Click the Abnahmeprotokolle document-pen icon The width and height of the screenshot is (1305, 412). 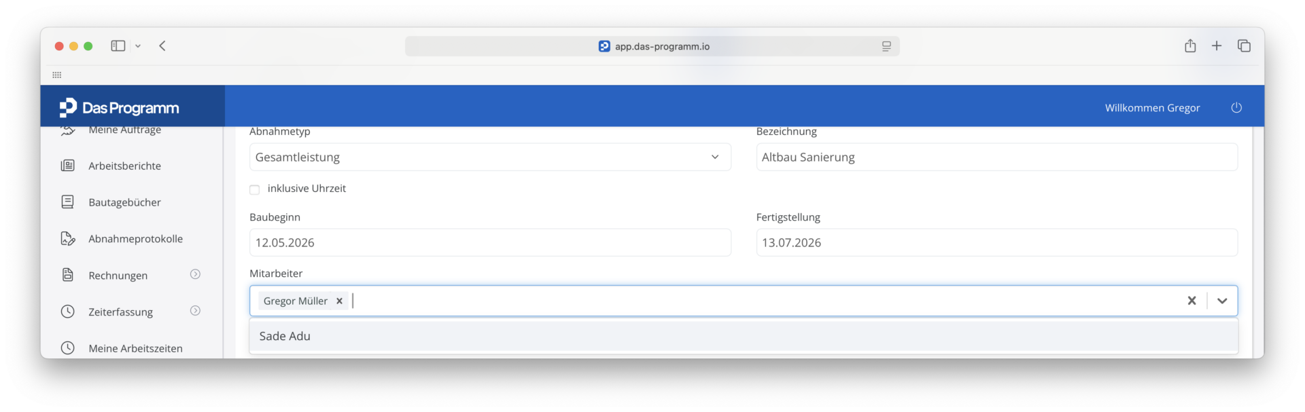click(x=68, y=238)
